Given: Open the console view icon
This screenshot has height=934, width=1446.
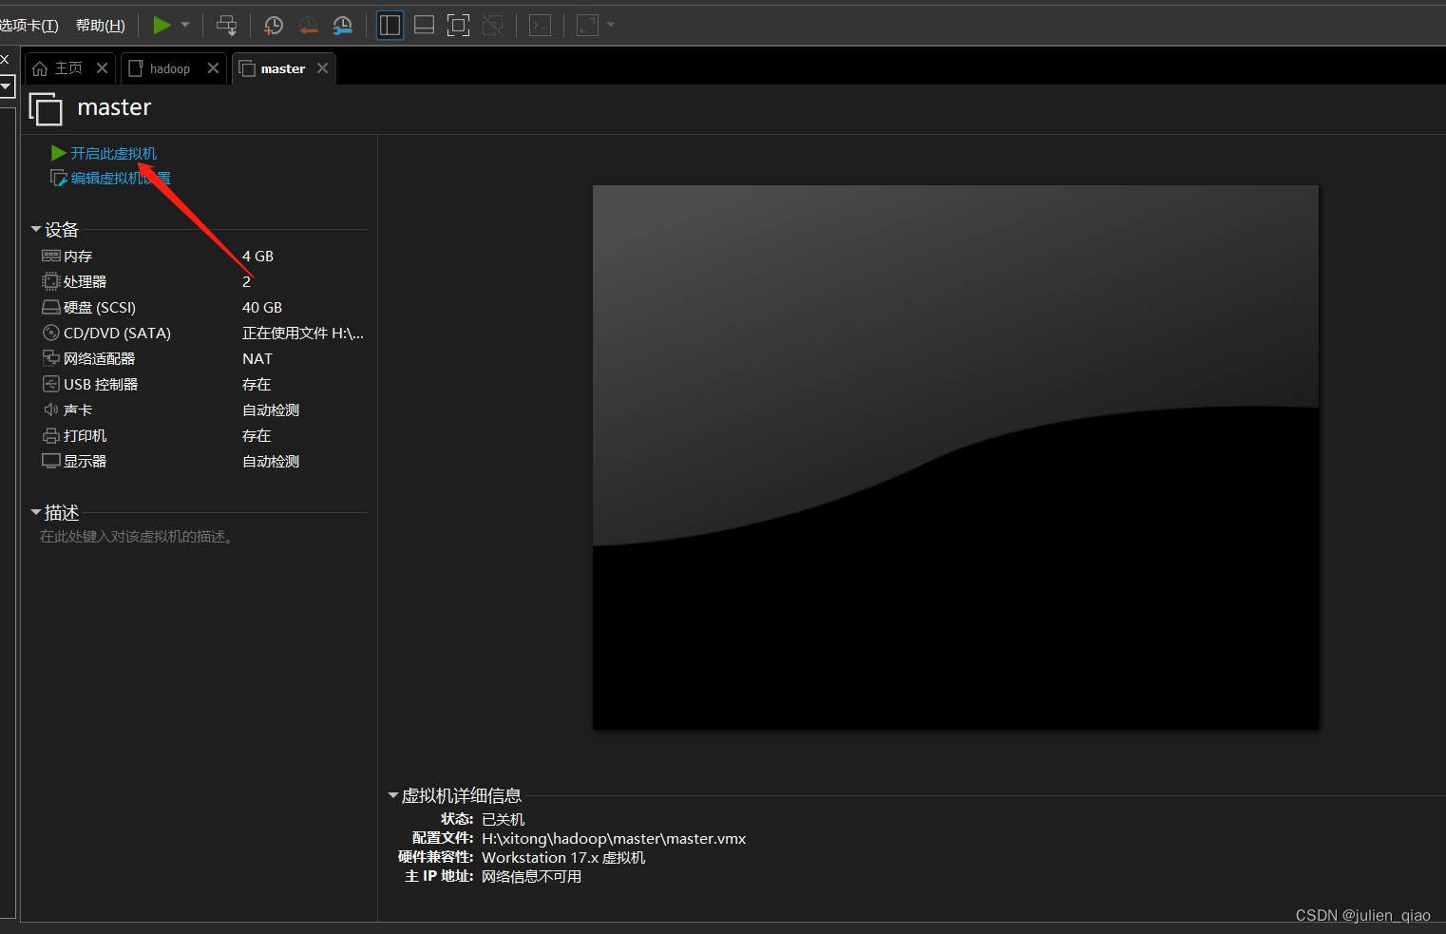Looking at the screenshot, I should pyautogui.click(x=540, y=25).
